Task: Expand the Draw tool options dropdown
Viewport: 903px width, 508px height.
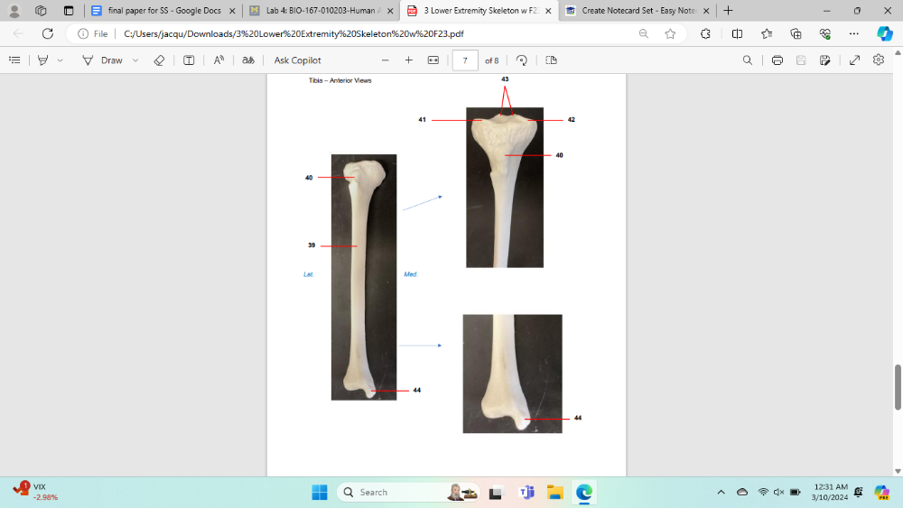Action: (135, 60)
